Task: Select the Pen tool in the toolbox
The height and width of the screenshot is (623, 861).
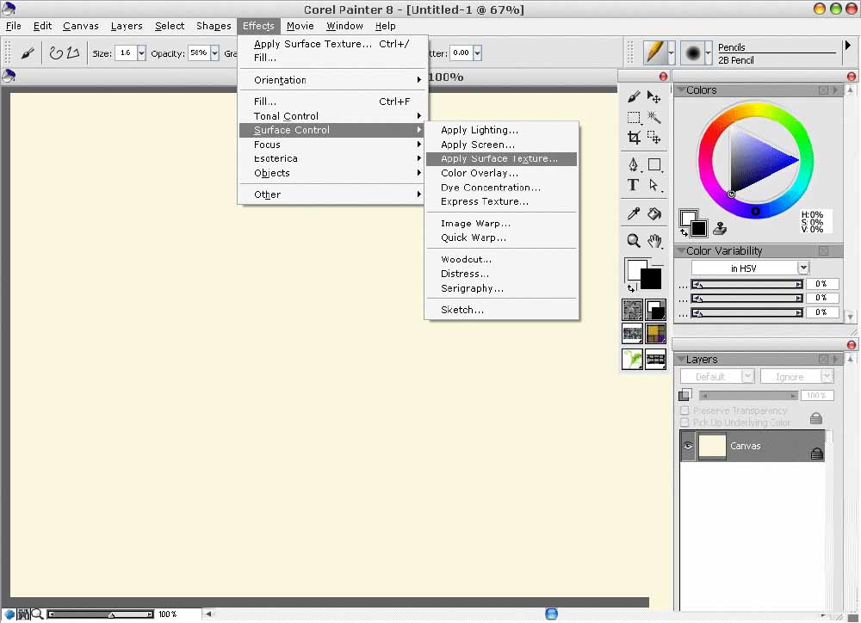Action: [x=633, y=163]
